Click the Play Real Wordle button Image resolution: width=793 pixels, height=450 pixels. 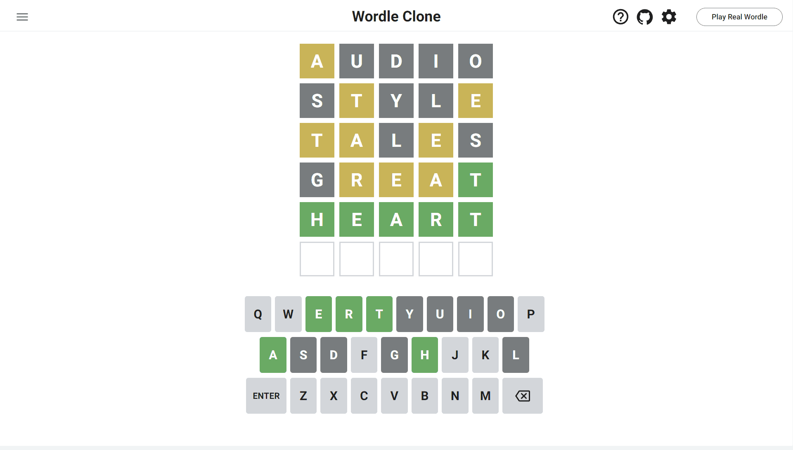click(x=739, y=17)
